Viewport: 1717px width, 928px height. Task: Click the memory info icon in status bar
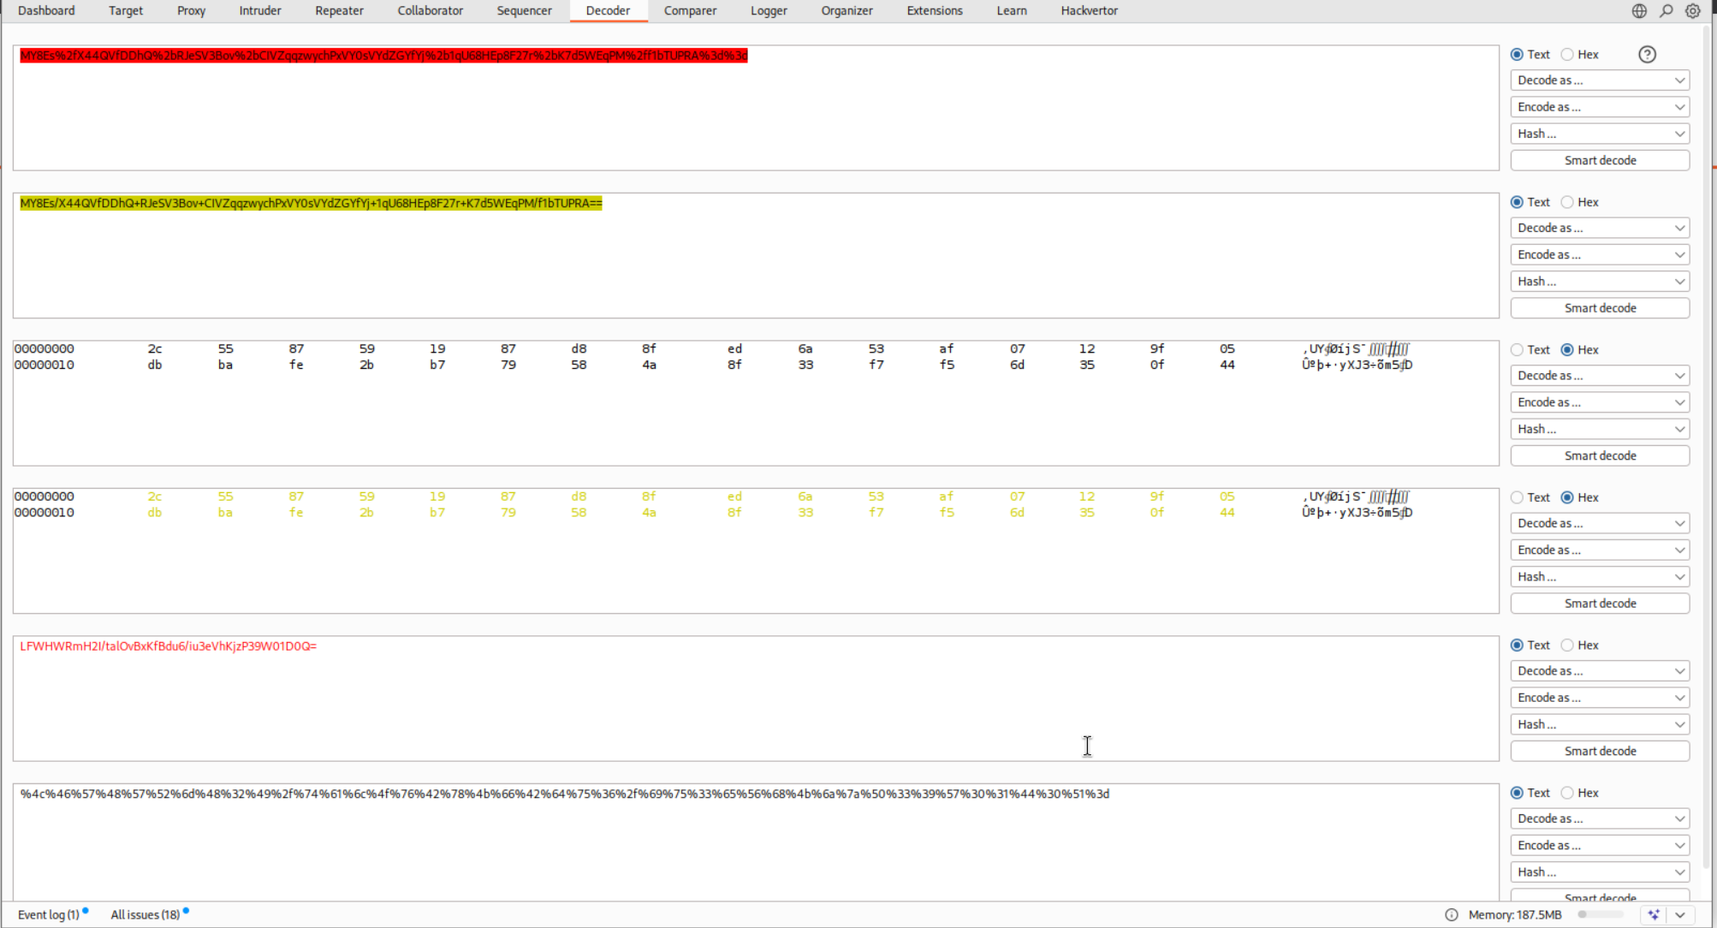pyautogui.click(x=1452, y=914)
